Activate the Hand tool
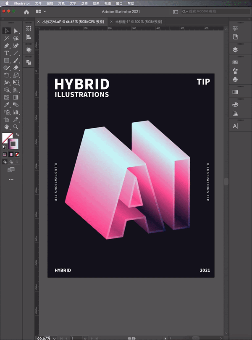The width and height of the screenshot is (252, 340). 6,127
